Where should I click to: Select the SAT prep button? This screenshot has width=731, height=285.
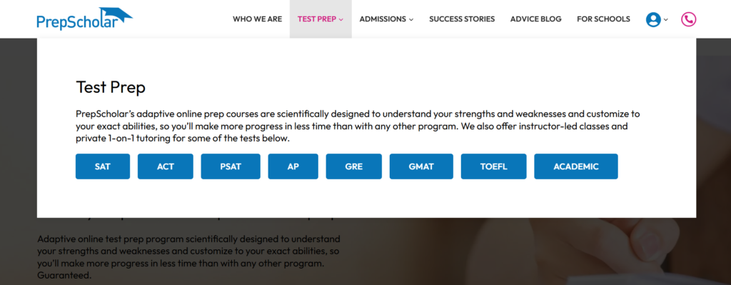103,166
